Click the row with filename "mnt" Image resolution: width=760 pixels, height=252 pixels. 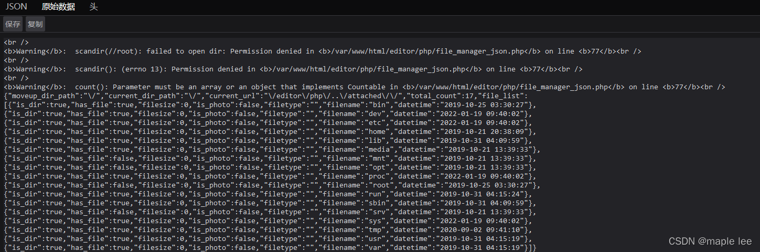tap(270, 159)
